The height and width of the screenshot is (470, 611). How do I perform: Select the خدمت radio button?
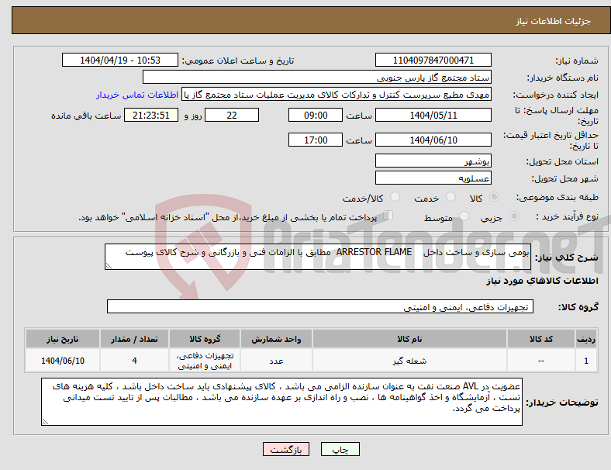click(450, 197)
